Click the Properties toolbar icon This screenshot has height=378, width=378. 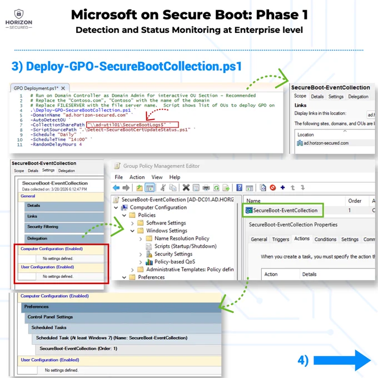(196, 187)
